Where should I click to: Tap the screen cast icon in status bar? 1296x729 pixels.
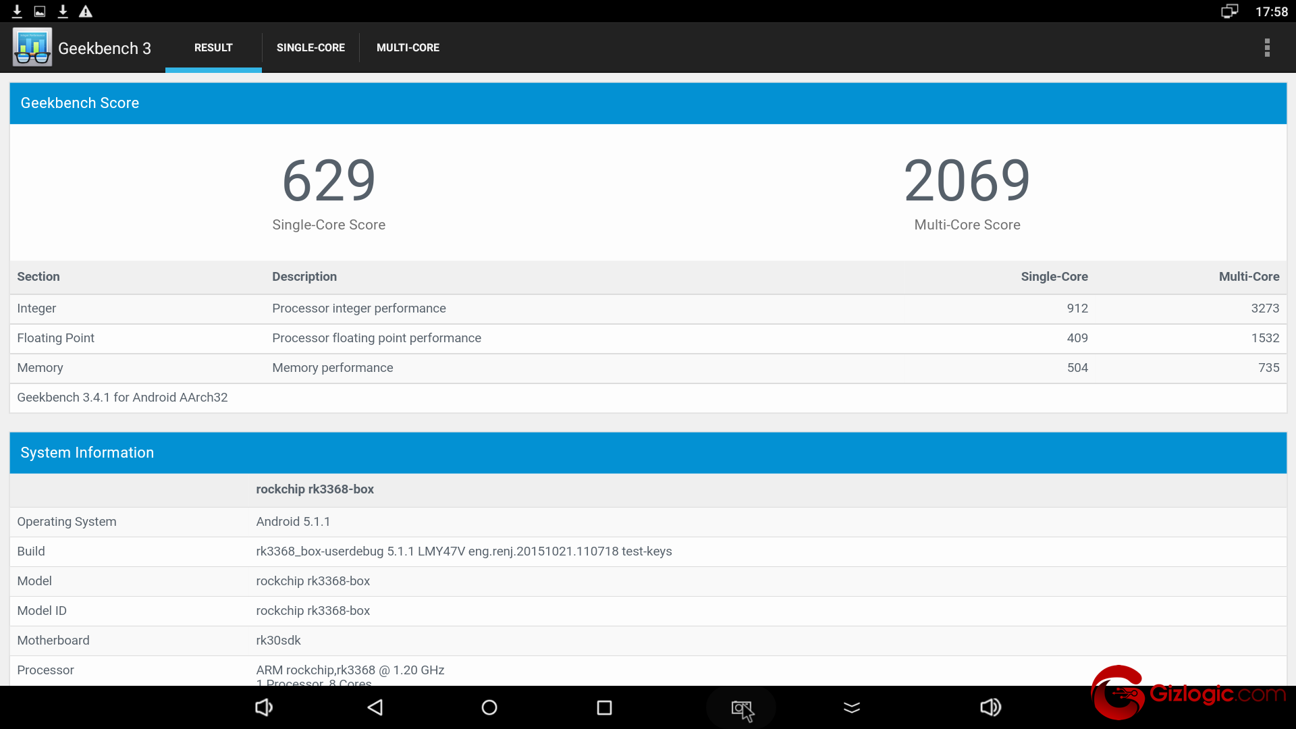tap(1229, 11)
